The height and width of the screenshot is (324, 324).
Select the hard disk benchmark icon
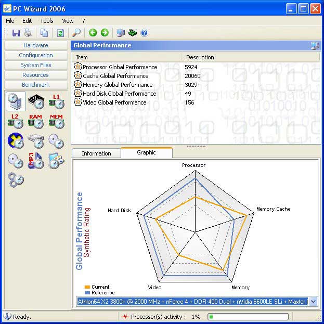point(36,141)
